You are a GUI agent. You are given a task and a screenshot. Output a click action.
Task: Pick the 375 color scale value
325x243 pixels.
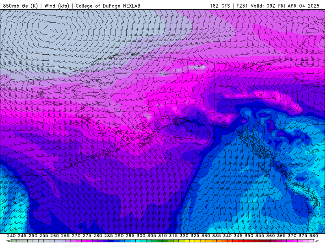[303, 236]
